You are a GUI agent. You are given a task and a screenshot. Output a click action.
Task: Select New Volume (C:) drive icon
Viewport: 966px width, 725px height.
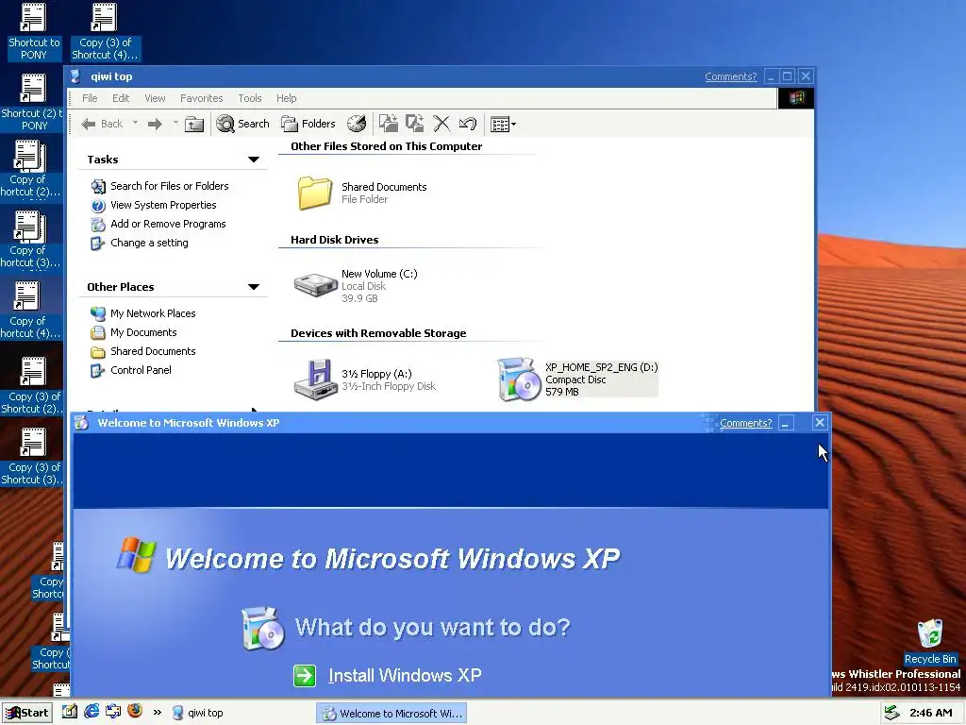tap(315, 285)
